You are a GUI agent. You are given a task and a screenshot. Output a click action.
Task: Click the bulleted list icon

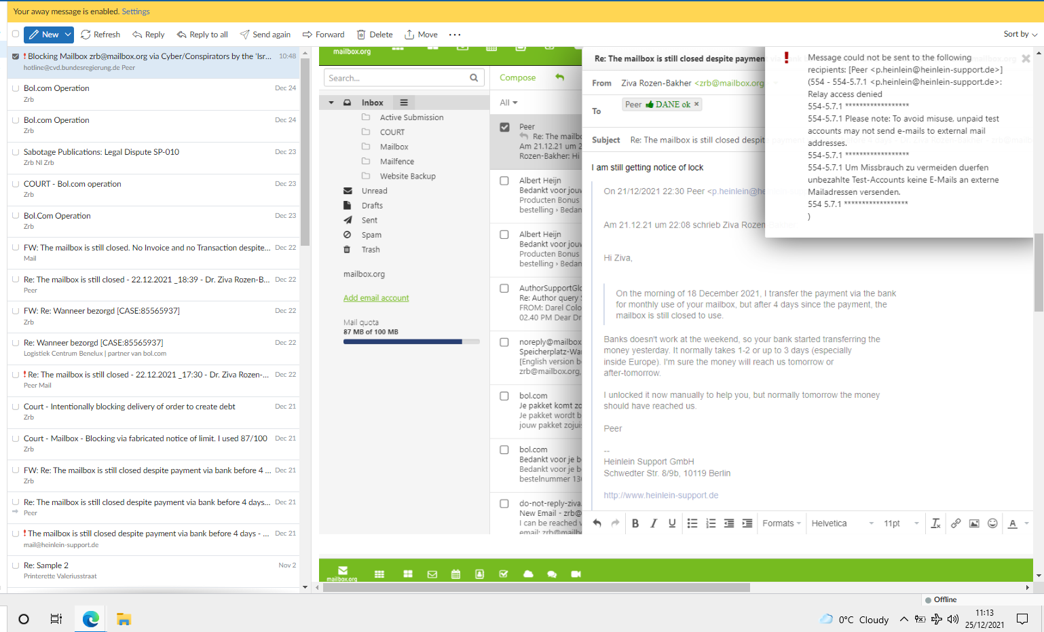692,523
